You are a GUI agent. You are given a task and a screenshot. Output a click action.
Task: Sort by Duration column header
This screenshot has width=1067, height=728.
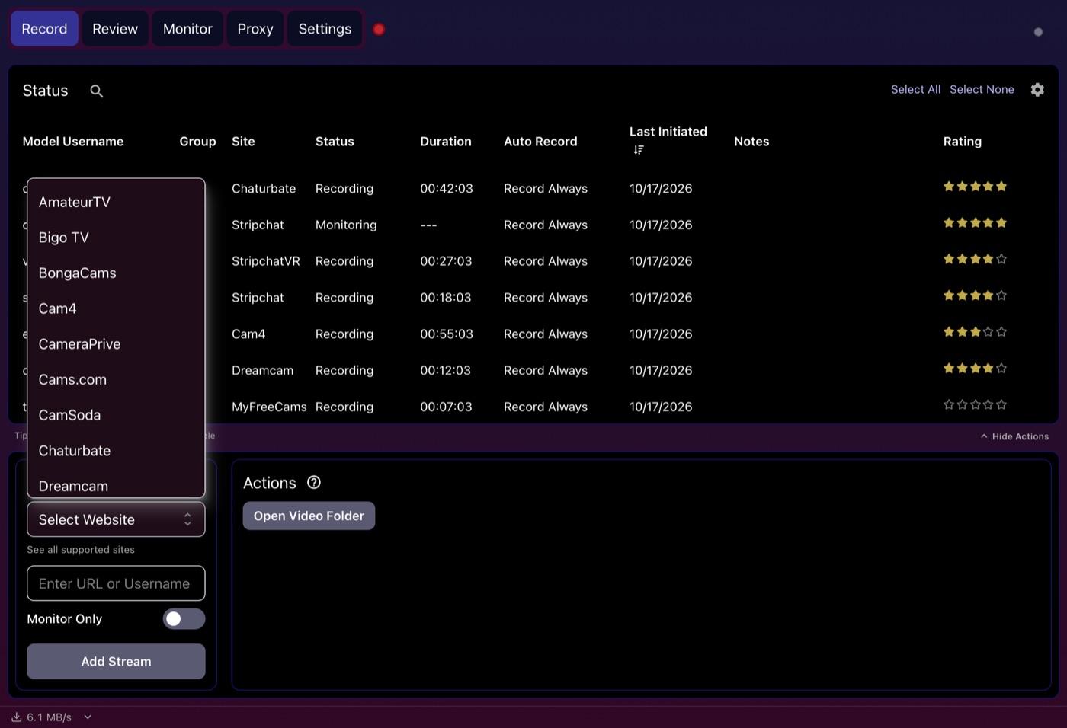446,142
